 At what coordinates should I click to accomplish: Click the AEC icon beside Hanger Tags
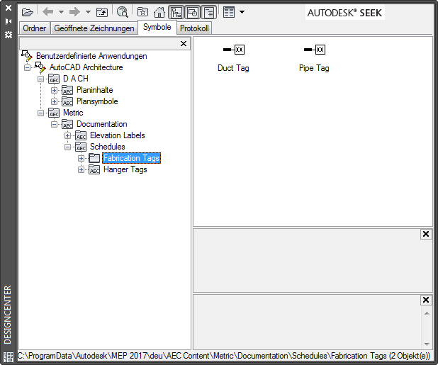point(94,169)
